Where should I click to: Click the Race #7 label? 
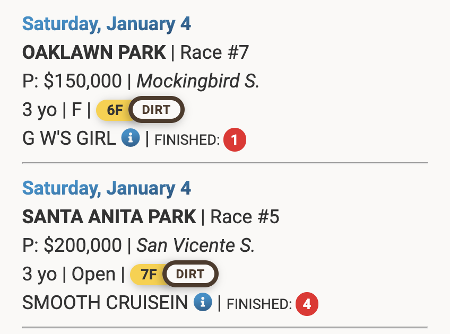pos(214,52)
